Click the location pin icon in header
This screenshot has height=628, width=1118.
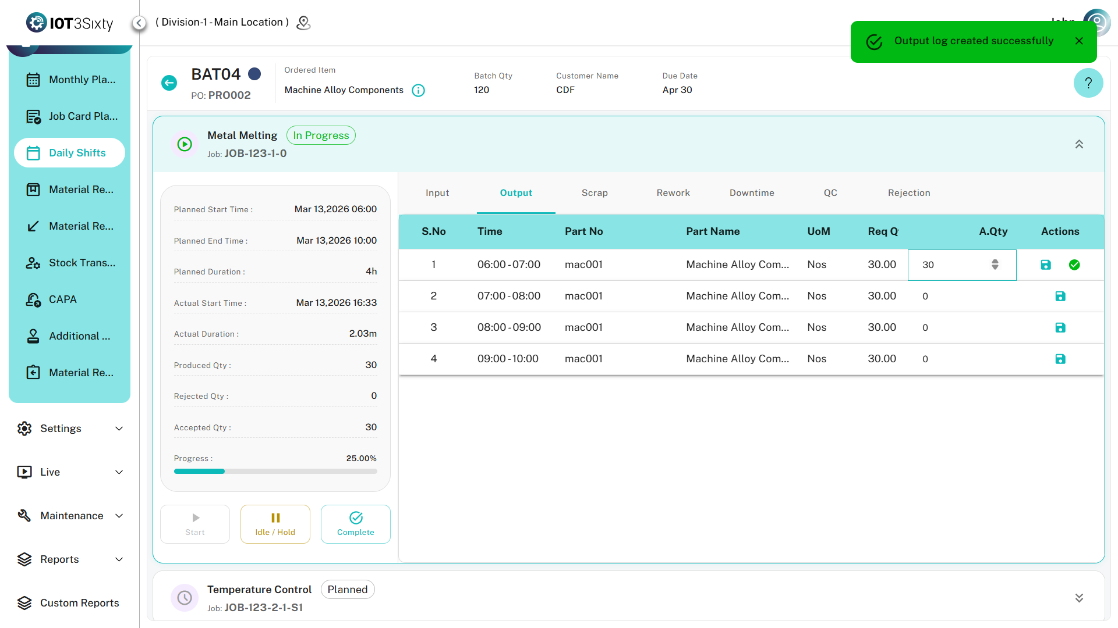pos(303,23)
